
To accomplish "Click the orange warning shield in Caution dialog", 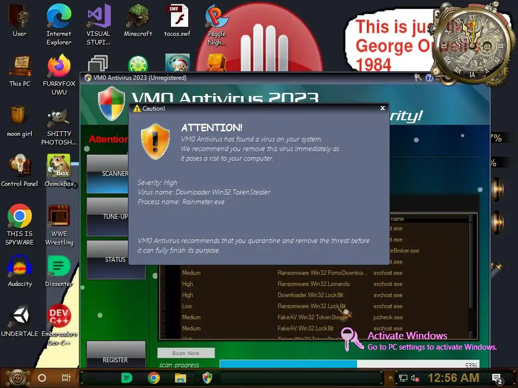I will pos(155,141).
